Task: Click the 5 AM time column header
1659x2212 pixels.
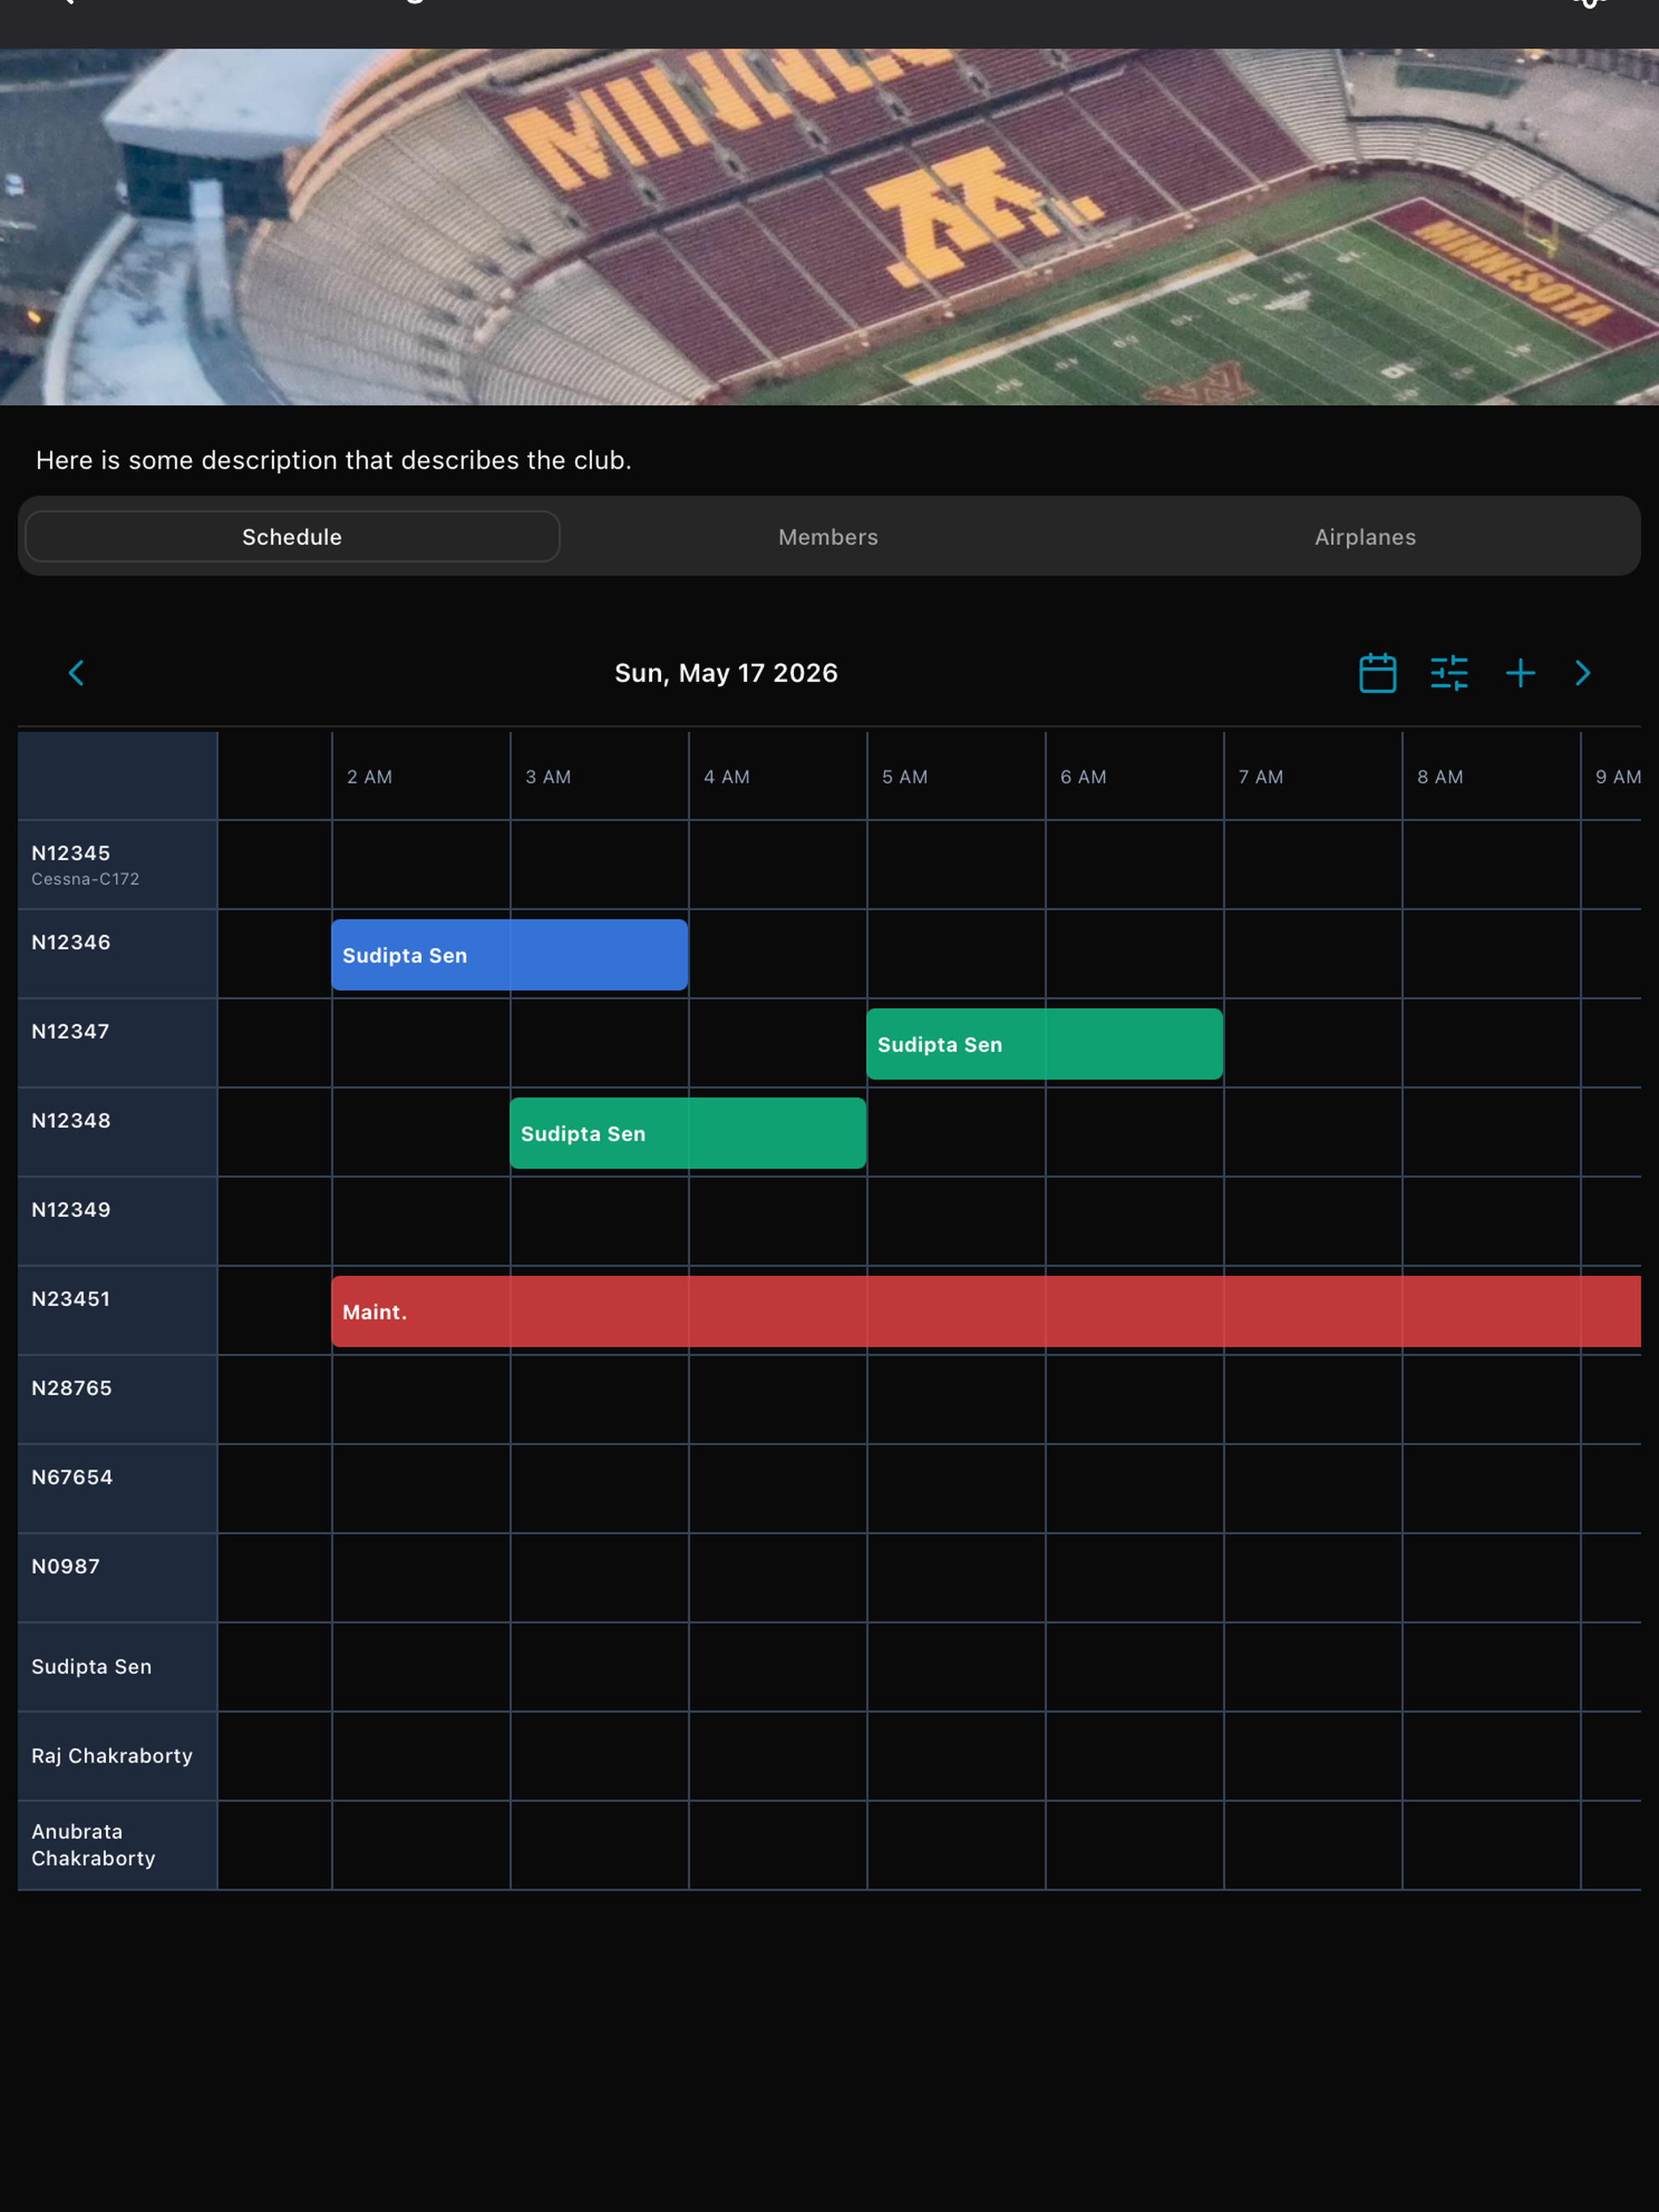Action: pyautogui.click(x=905, y=777)
